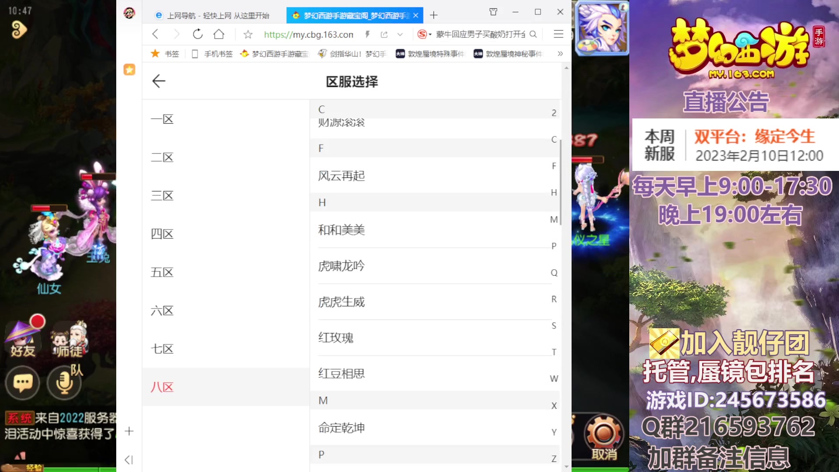Select 三区 in the region list

(x=226, y=195)
